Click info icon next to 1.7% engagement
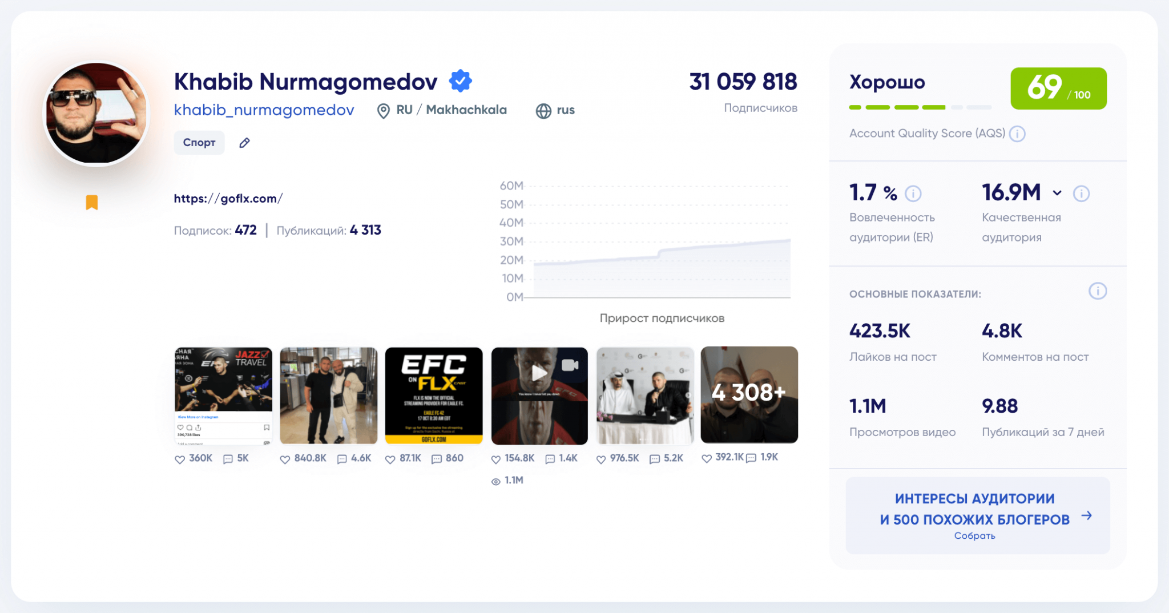1169x613 pixels. (913, 194)
